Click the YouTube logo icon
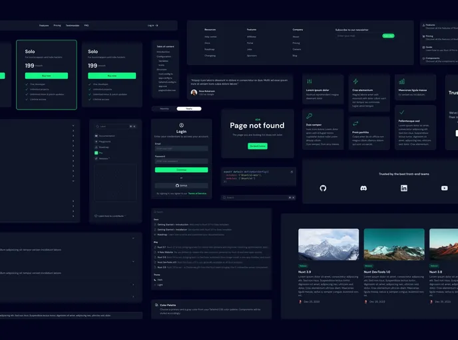The image size is (458, 340). 444,189
